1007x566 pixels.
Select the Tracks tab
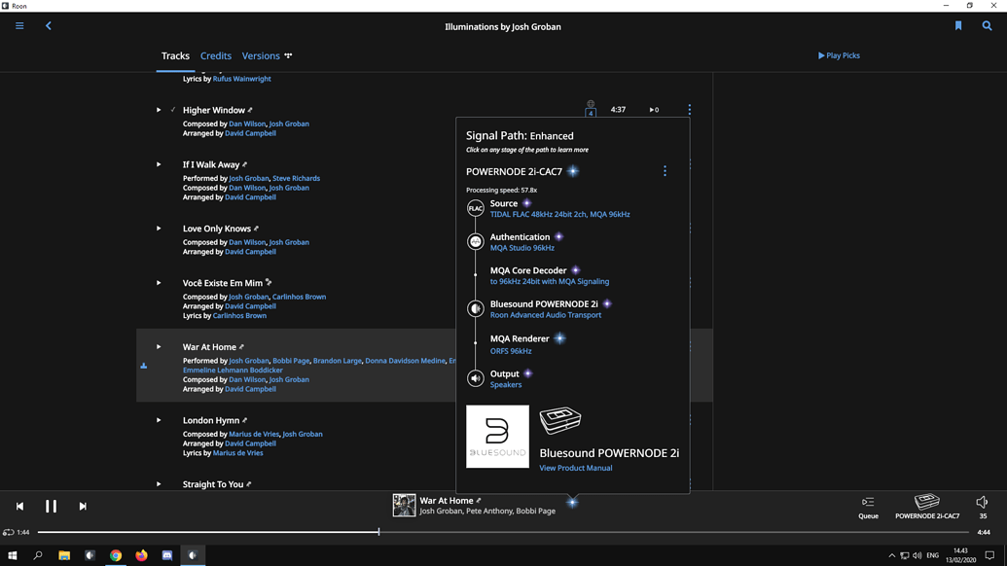point(175,55)
